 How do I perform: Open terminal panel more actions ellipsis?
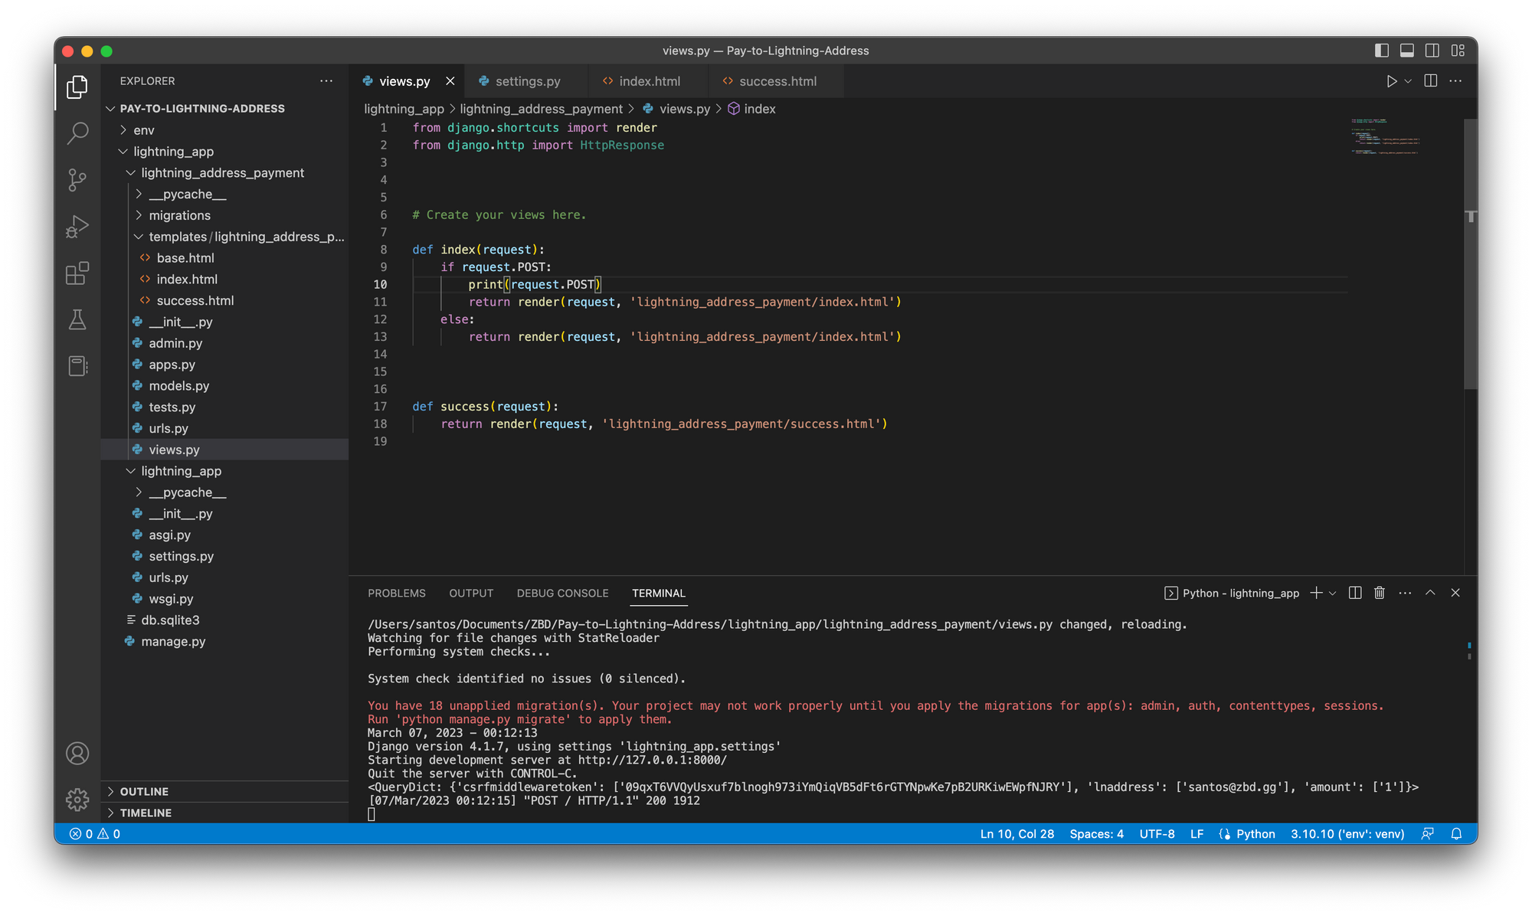(1405, 593)
